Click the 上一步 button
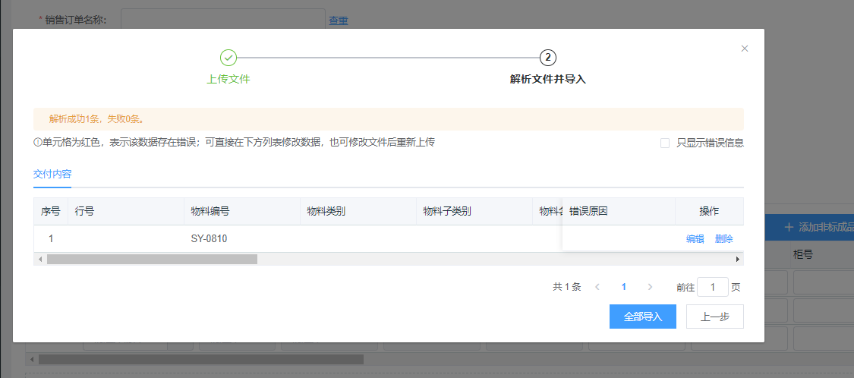Image resolution: width=854 pixels, height=378 pixels. (714, 317)
